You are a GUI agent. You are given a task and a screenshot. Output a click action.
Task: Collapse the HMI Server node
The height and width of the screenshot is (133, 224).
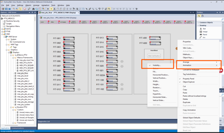click(4, 37)
